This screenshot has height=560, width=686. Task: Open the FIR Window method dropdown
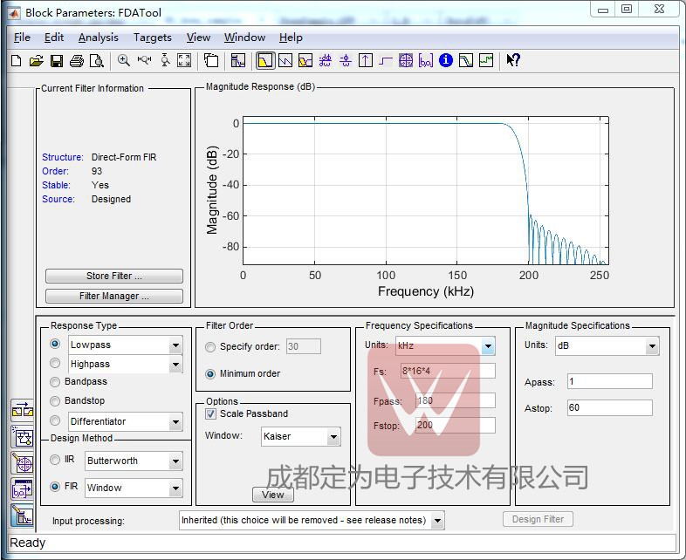[176, 488]
